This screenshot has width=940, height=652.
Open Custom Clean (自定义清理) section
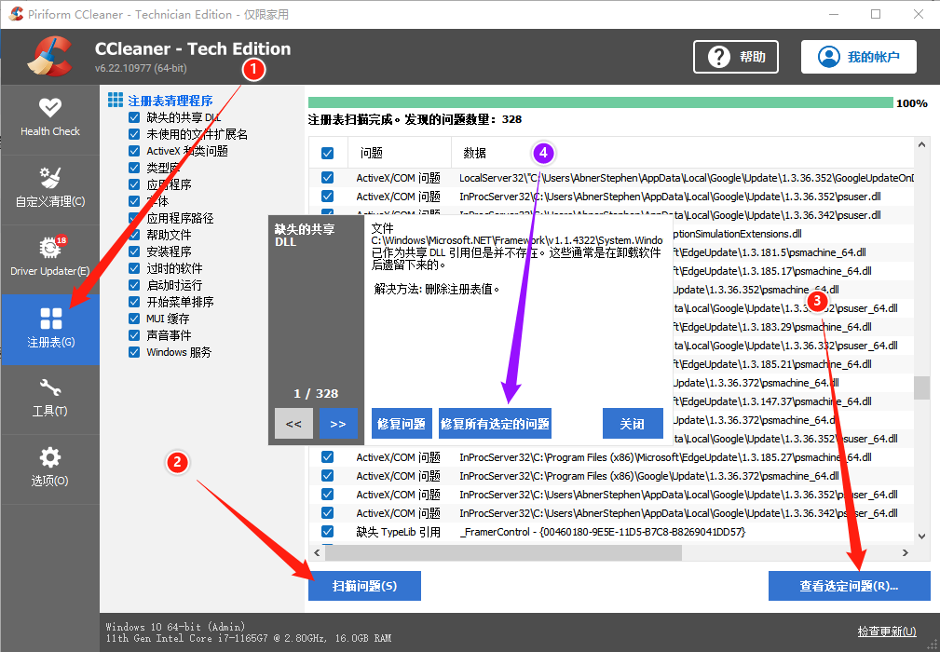(x=49, y=189)
